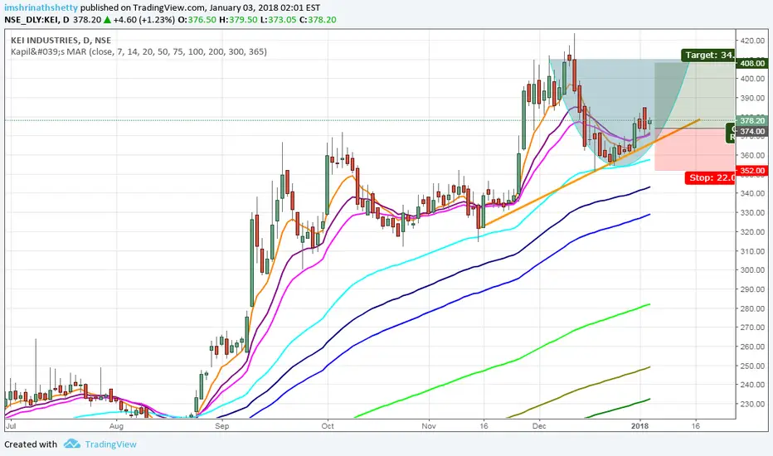
Task: Click the 2018 label on time axis
Action: 640,426
